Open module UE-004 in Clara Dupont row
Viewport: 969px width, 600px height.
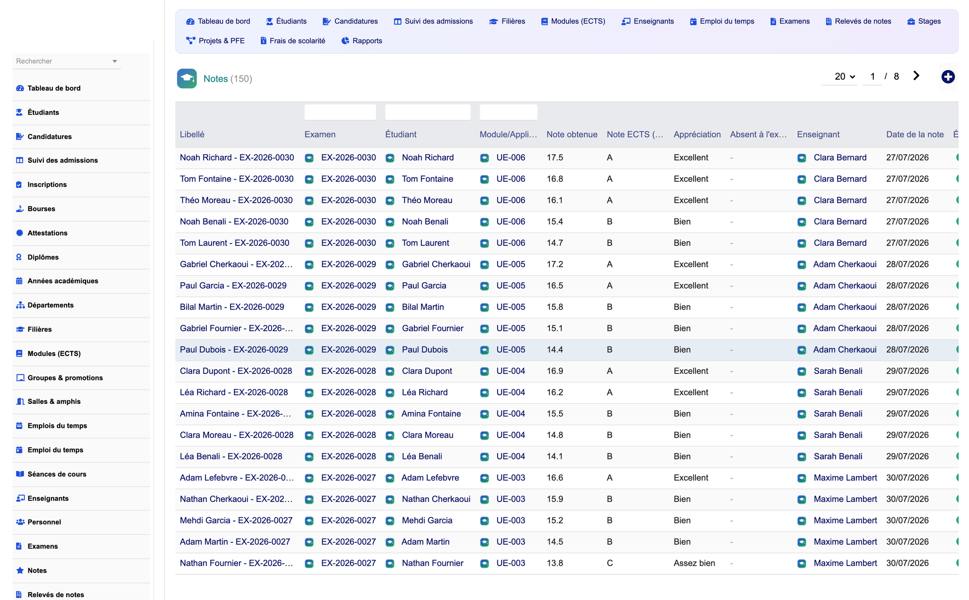point(510,371)
